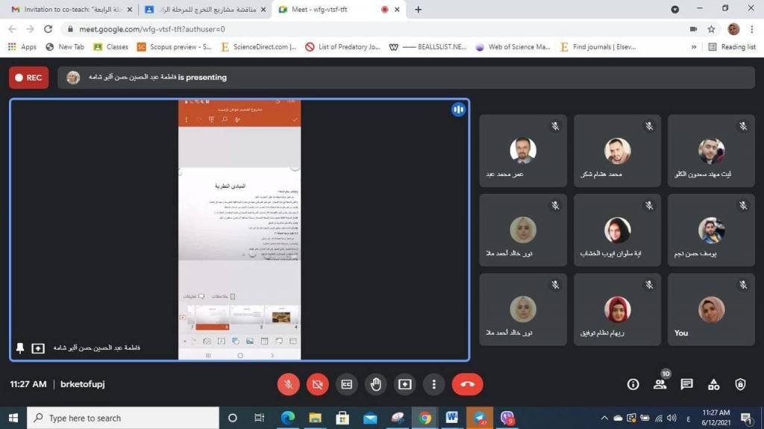The height and width of the screenshot is (429, 764).
Task: Open a new browser tab
Action: click(418, 10)
